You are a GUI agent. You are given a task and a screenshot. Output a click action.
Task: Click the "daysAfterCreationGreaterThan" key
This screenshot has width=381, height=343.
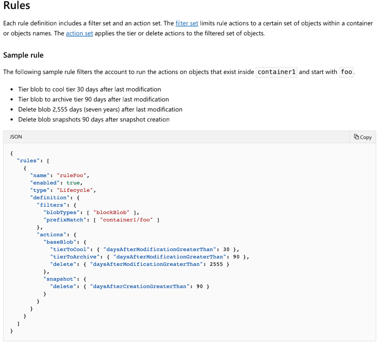[x=140, y=287]
